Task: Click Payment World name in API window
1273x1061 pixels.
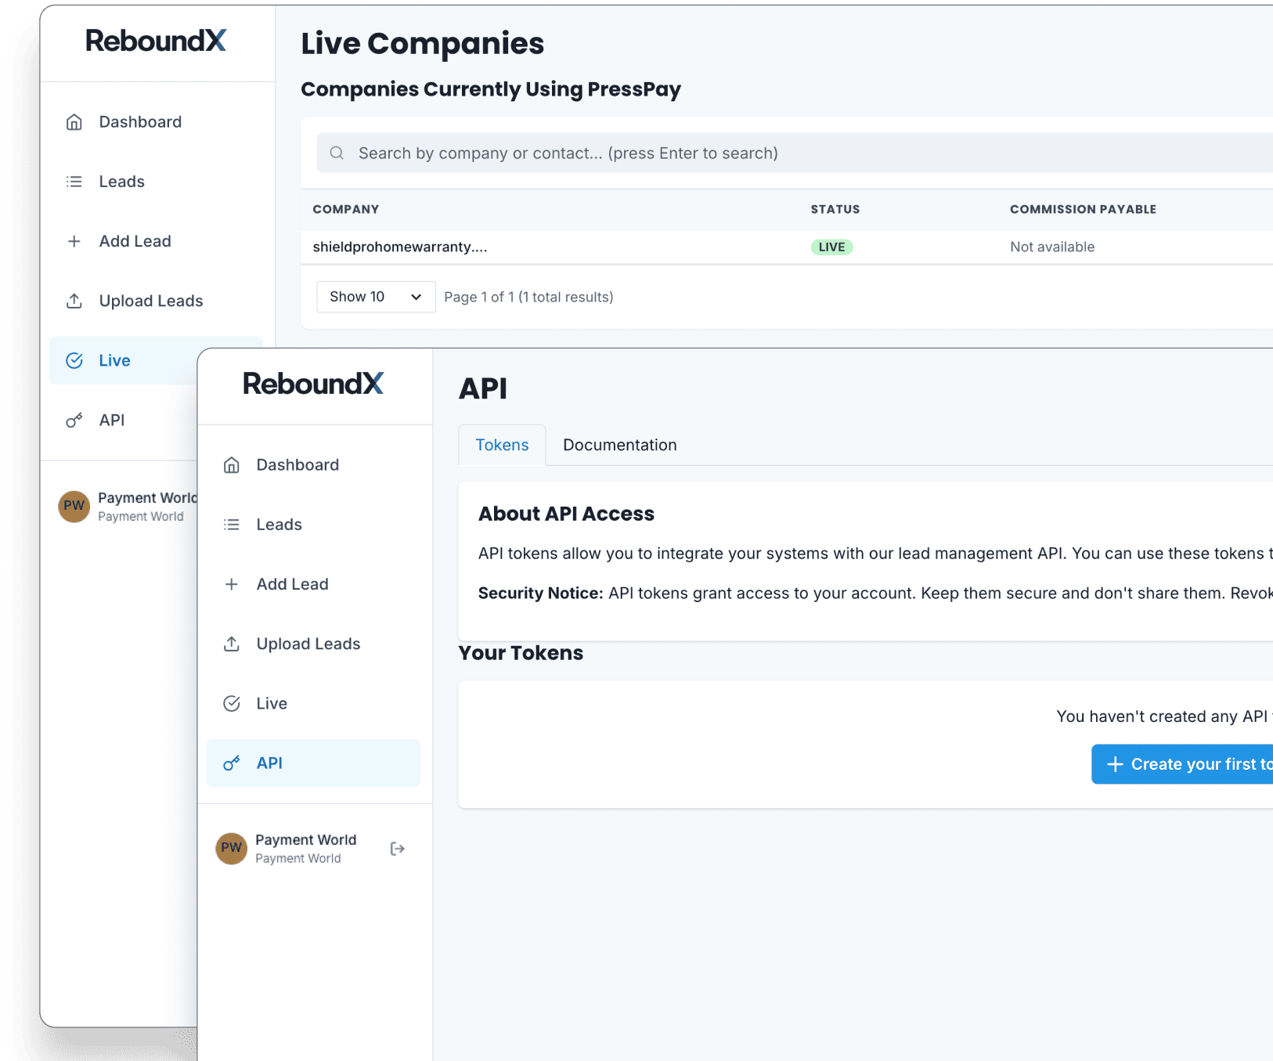Action: pos(305,839)
